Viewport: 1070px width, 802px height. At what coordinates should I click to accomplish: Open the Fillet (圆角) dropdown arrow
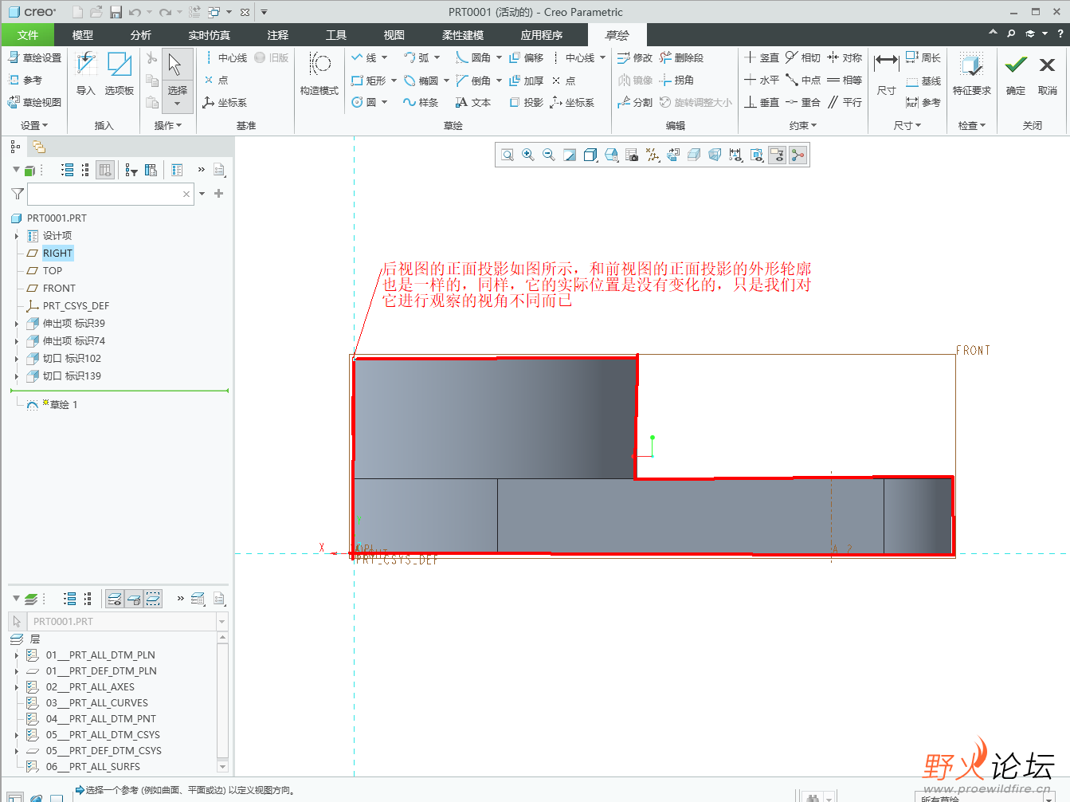click(x=499, y=57)
